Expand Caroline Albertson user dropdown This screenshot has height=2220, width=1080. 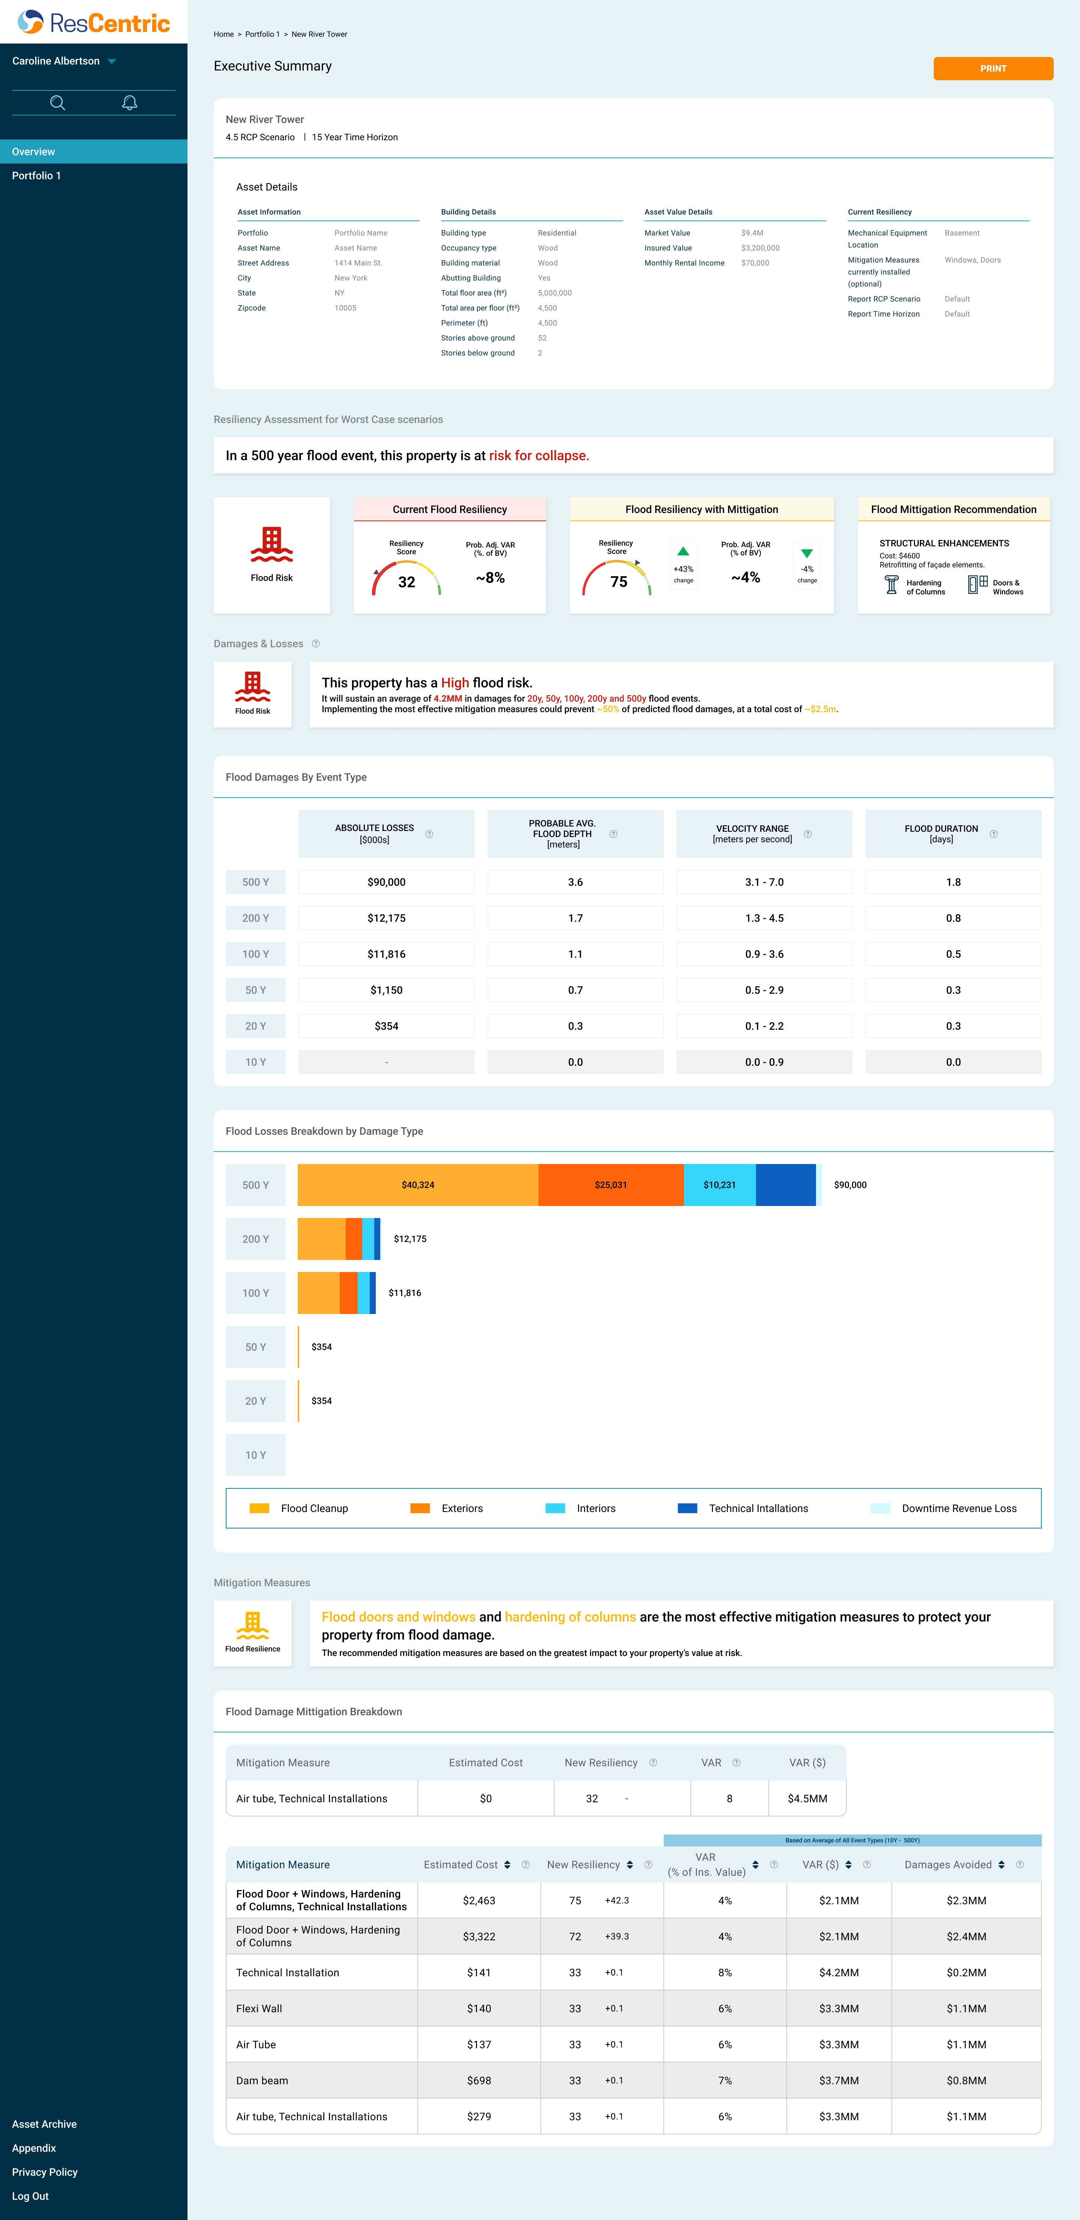point(112,61)
